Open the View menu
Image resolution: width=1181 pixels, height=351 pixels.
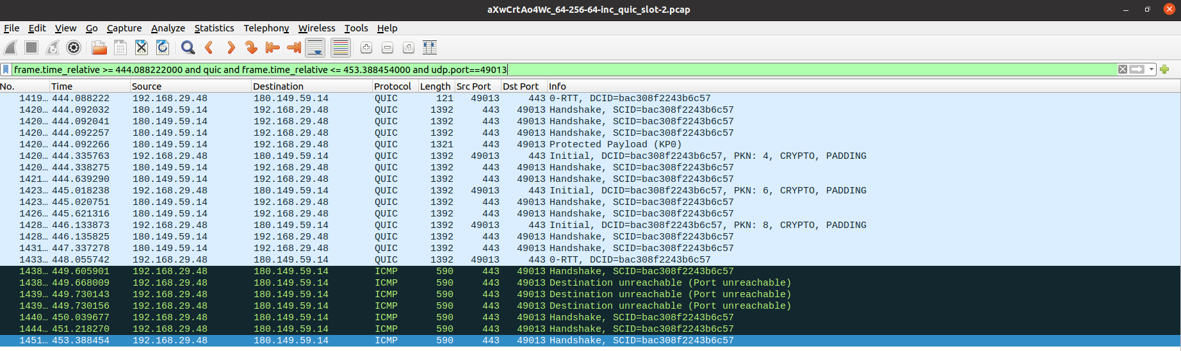point(65,28)
